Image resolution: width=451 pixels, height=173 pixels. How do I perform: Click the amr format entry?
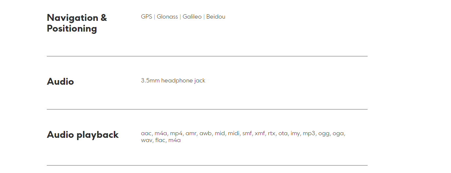click(x=191, y=134)
